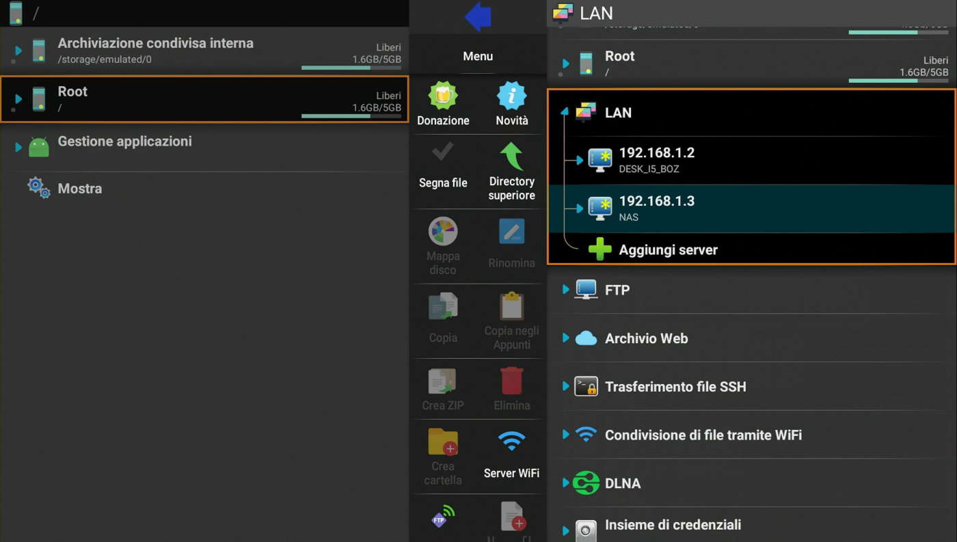Click the monitor icon for 192.168.1.2
This screenshot has height=542, width=957.
point(600,160)
